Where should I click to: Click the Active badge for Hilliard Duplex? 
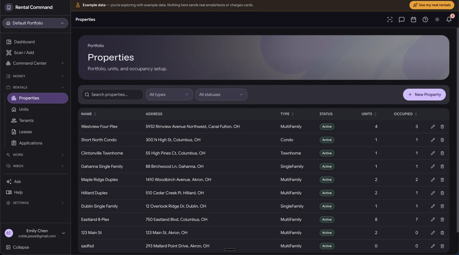click(x=327, y=193)
